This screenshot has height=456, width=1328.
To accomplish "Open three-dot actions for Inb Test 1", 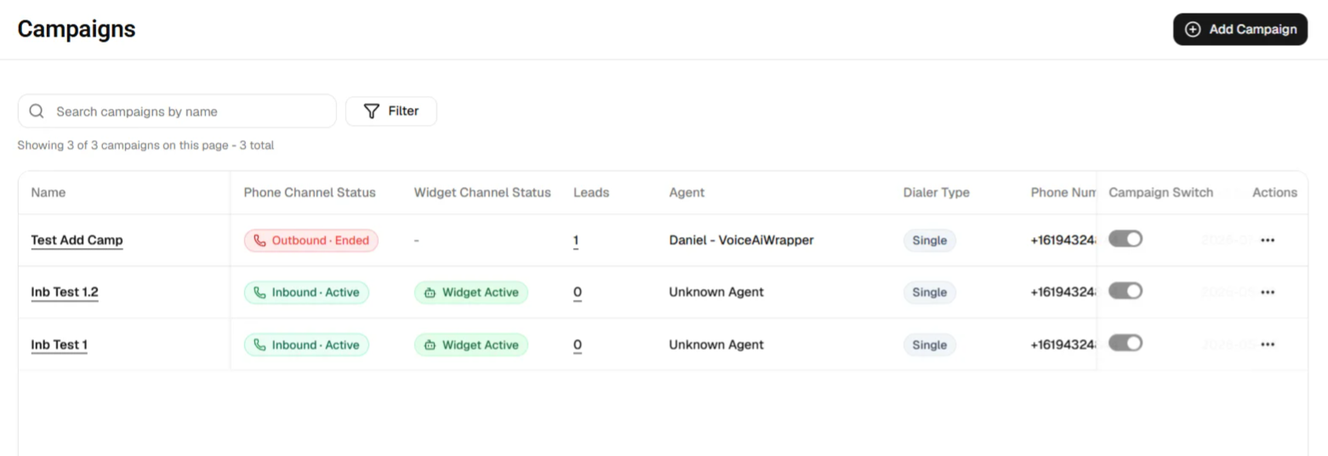I will pyautogui.click(x=1268, y=345).
